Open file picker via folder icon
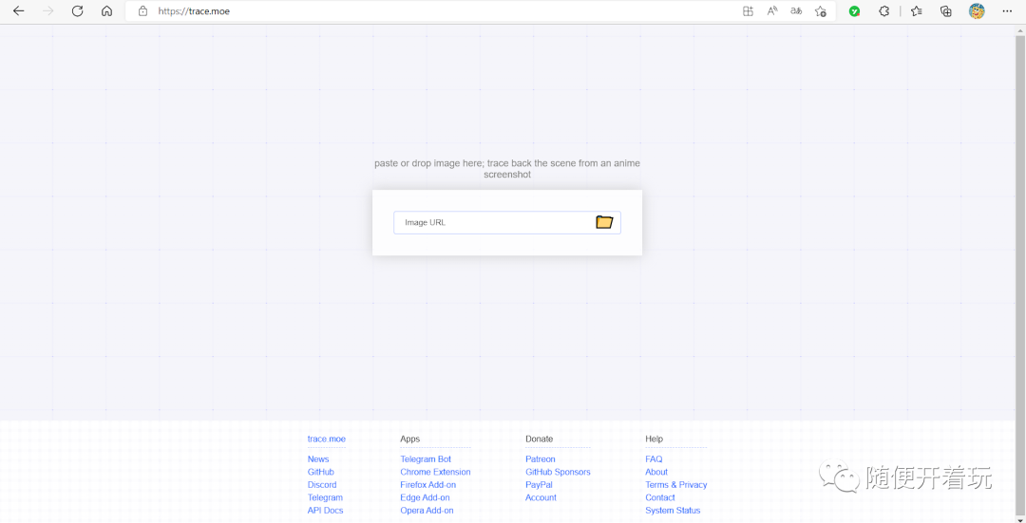The image size is (1026, 523). (604, 222)
